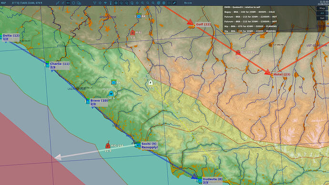Image resolution: width=329 pixels, height=185 pixels.
Task: Click the zoom in magnifier icon
Action: coord(143,3)
